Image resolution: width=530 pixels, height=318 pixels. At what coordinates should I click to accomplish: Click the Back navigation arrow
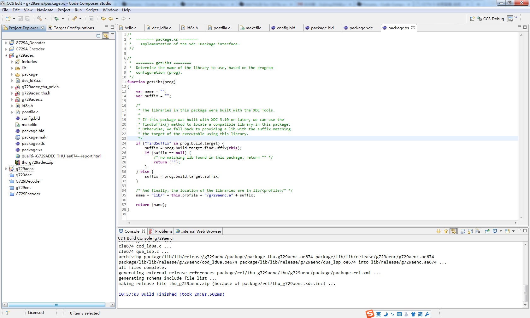point(111,18)
